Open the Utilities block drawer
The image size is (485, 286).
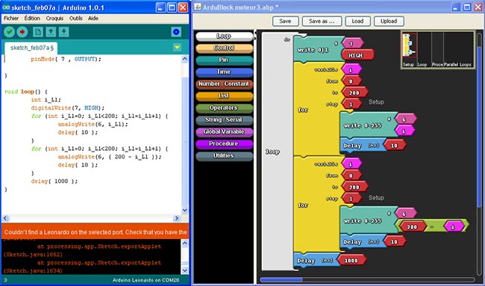225,155
